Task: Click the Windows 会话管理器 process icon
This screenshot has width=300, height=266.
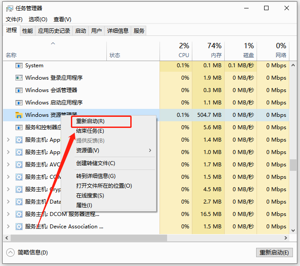Action: tap(19, 90)
